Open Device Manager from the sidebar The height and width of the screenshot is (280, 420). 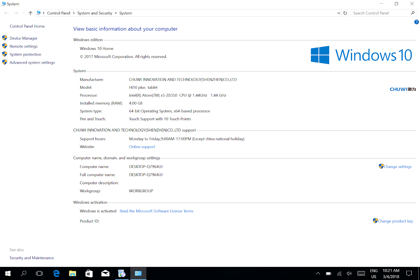pyautogui.click(x=23, y=38)
